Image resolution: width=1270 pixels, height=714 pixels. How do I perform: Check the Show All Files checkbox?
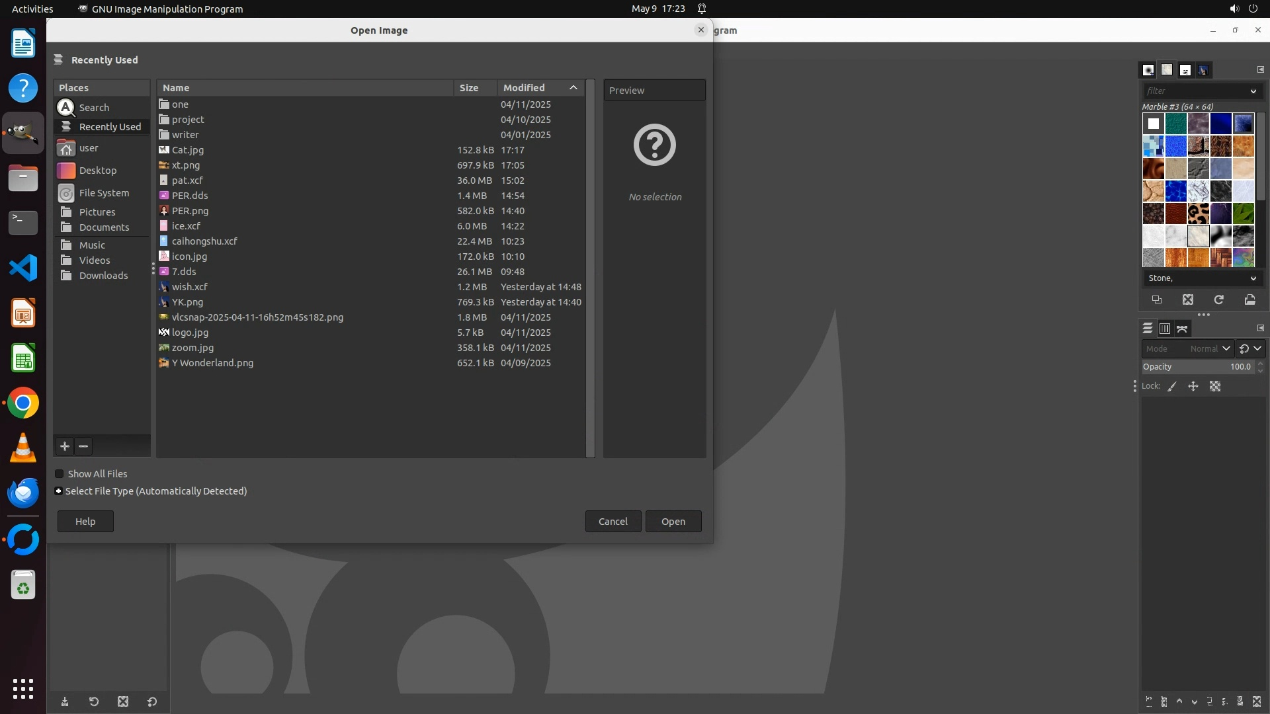60,474
